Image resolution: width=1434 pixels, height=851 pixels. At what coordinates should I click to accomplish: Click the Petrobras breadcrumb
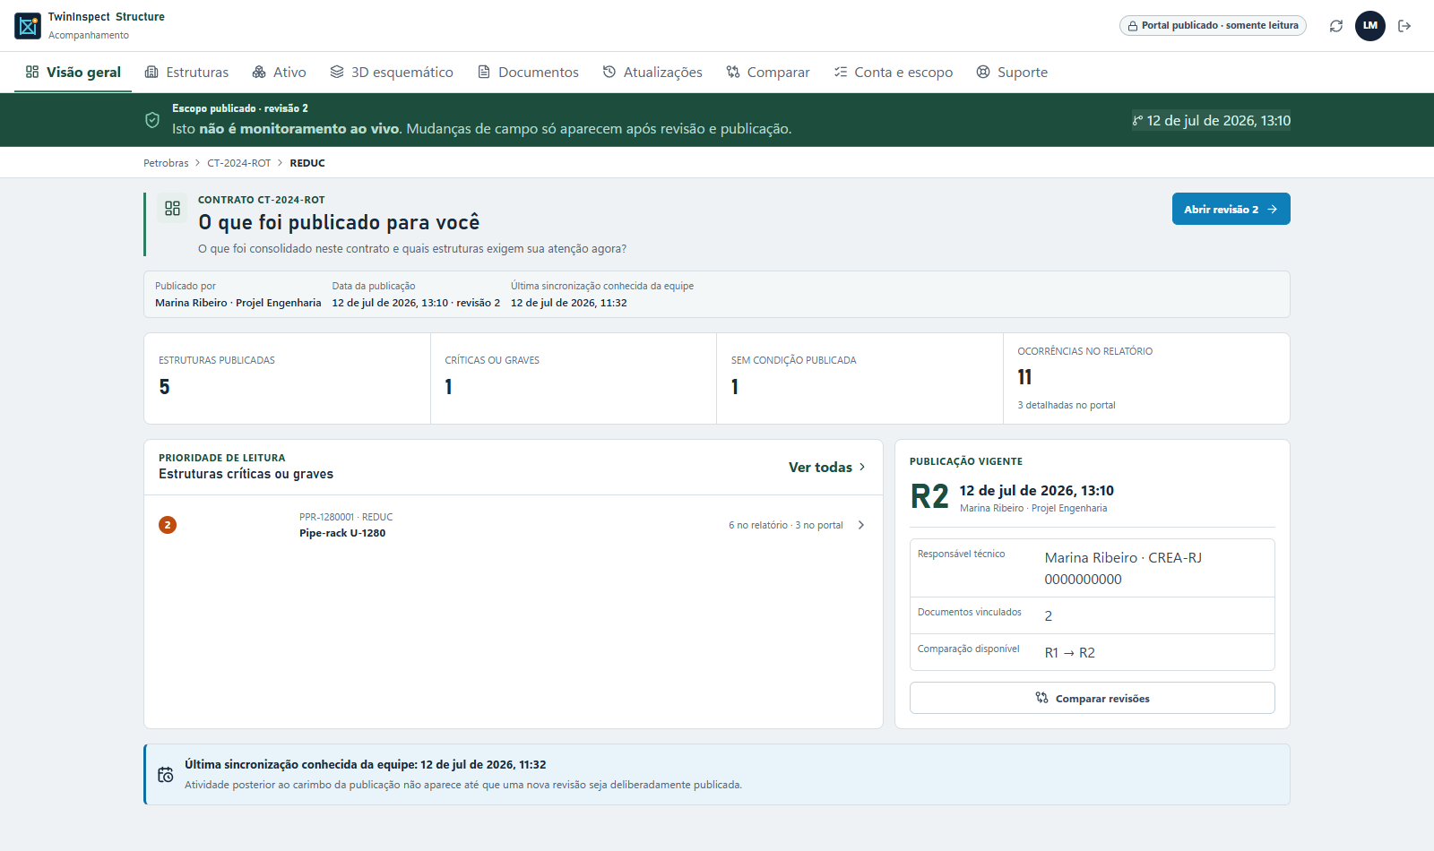[166, 163]
